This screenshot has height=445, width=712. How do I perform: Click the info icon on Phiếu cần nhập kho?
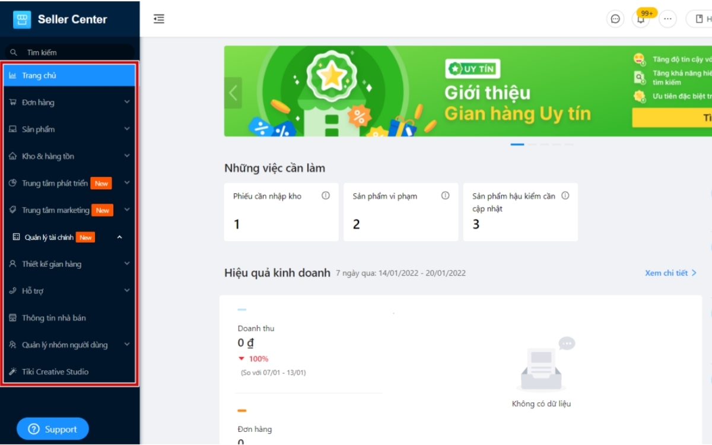[x=326, y=195]
